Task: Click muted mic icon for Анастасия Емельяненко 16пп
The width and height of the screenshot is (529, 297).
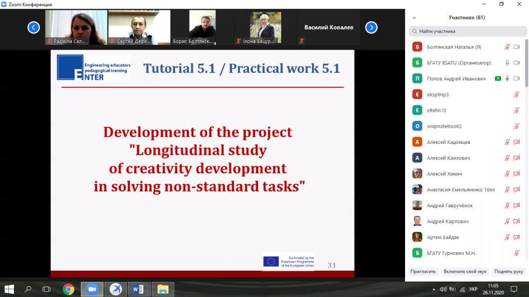Action: pos(507,190)
